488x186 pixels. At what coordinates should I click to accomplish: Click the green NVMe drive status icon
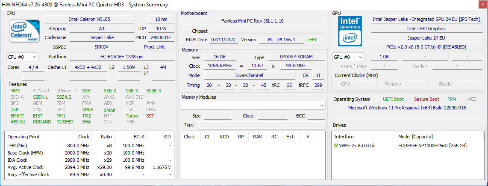tap(335, 146)
